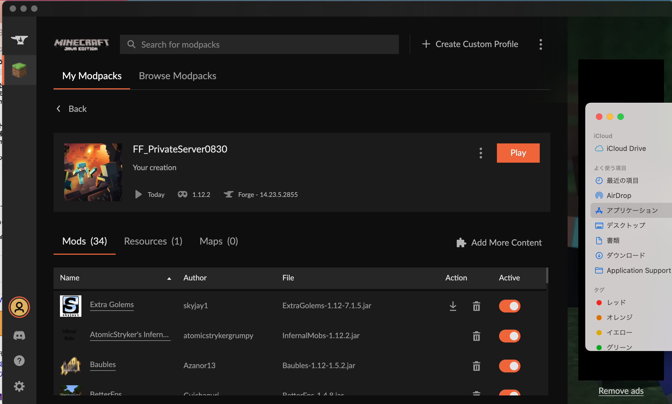Toggle Extra Golems active switch

pos(510,306)
